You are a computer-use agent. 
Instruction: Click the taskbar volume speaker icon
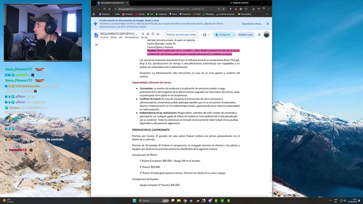pos(345,201)
